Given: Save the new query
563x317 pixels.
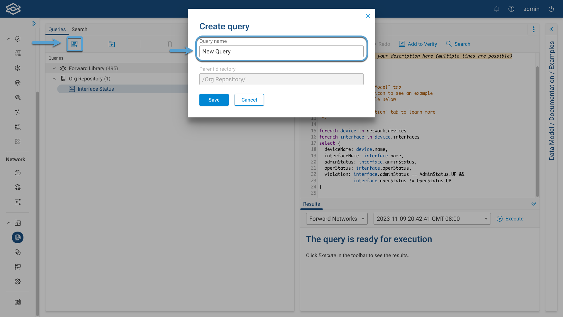Looking at the screenshot, I should (x=214, y=100).
